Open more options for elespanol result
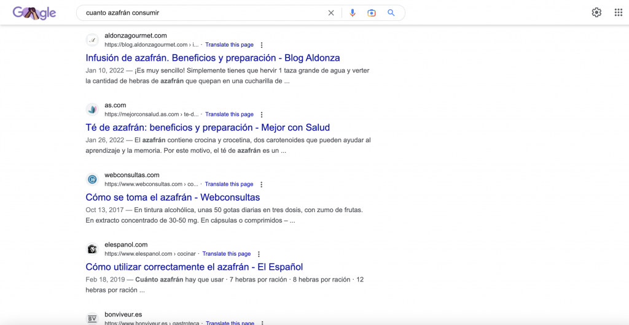The width and height of the screenshot is (629, 325). point(259,254)
